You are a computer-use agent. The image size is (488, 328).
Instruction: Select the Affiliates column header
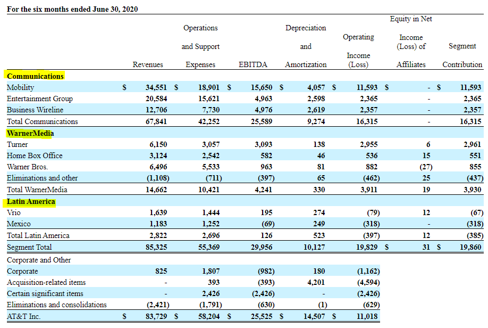411,64
